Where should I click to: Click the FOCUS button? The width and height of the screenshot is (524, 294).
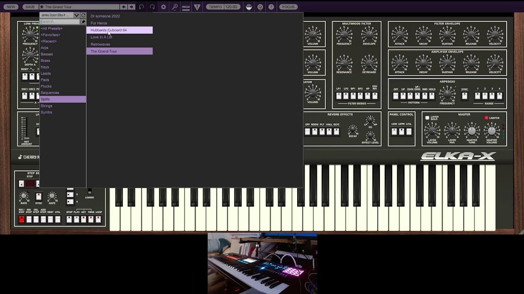click(x=288, y=7)
